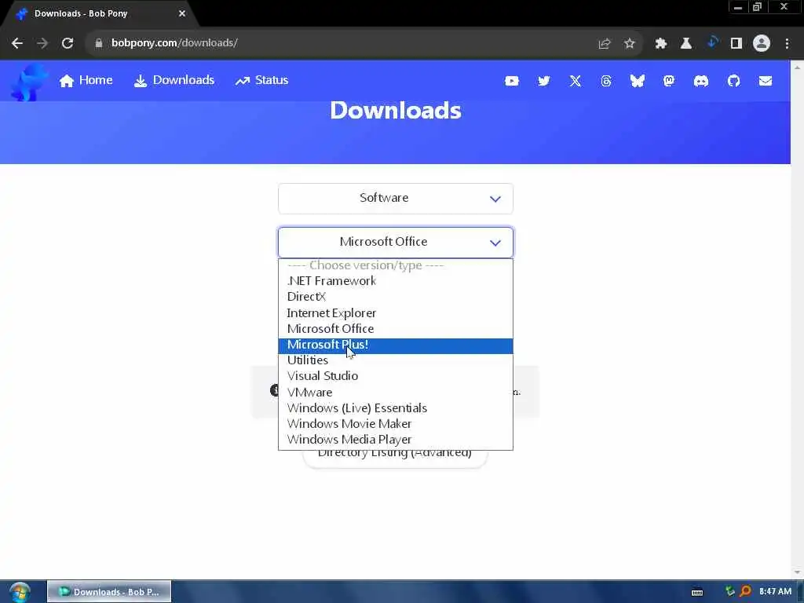The width and height of the screenshot is (804, 603).
Task: Choose Utilities from the list
Action: [x=396, y=360]
